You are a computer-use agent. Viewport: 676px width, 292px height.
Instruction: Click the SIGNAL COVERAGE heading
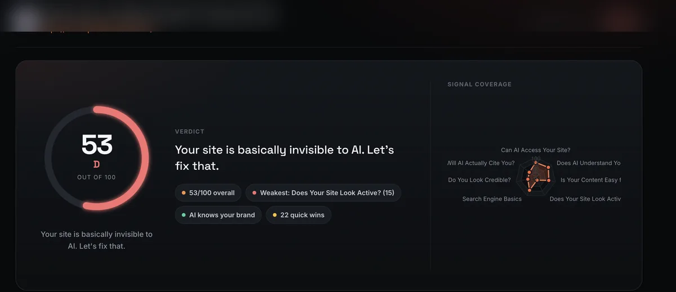coord(479,84)
